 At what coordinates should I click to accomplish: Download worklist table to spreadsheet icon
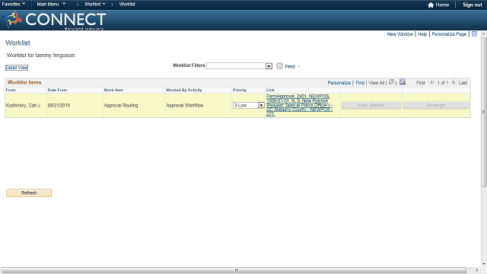[x=403, y=82]
